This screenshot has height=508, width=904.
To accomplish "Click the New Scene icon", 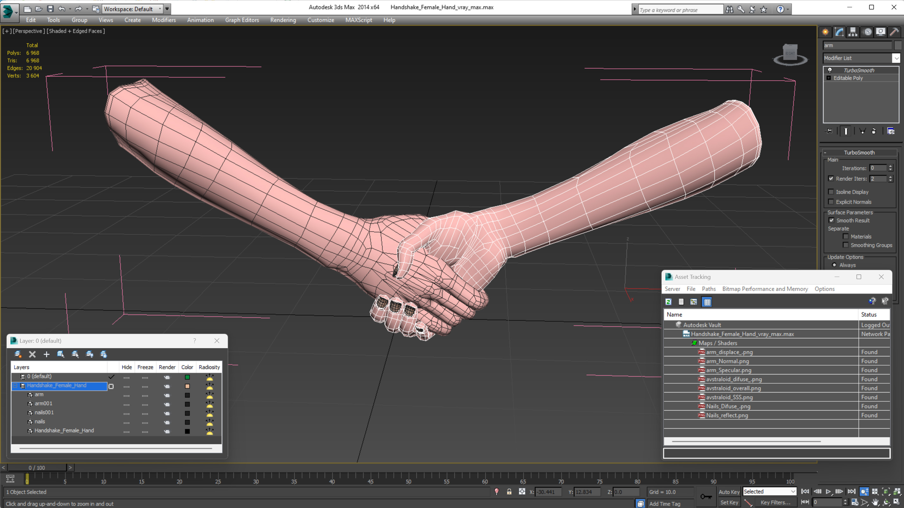I will 27,9.
